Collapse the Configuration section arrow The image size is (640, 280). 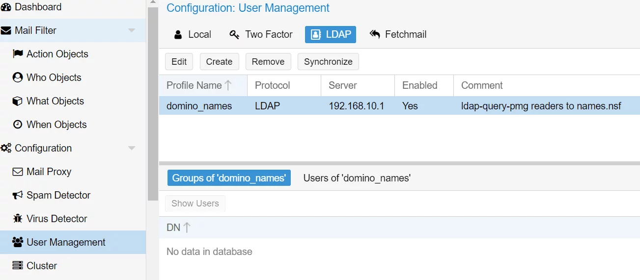(132, 148)
